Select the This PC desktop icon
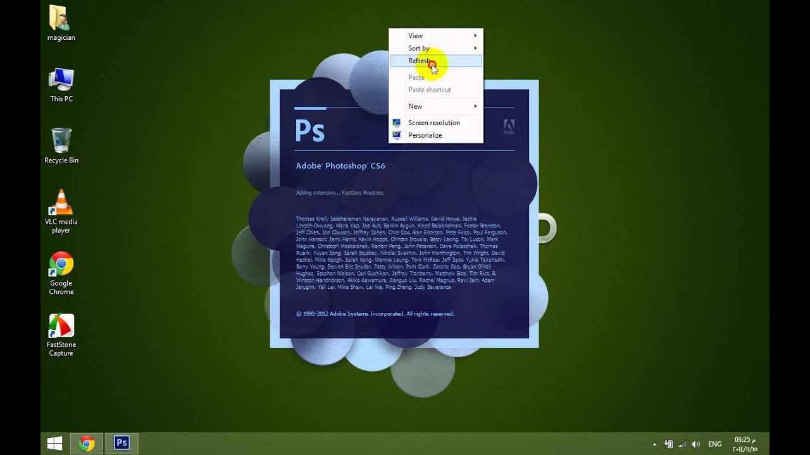 point(61,85)
